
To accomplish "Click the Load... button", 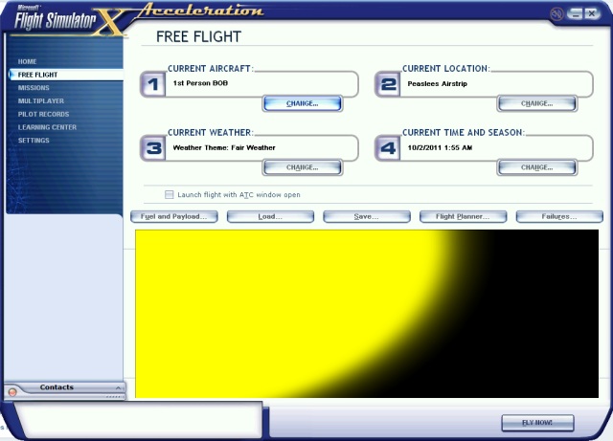I will click(x=270, y=216).
